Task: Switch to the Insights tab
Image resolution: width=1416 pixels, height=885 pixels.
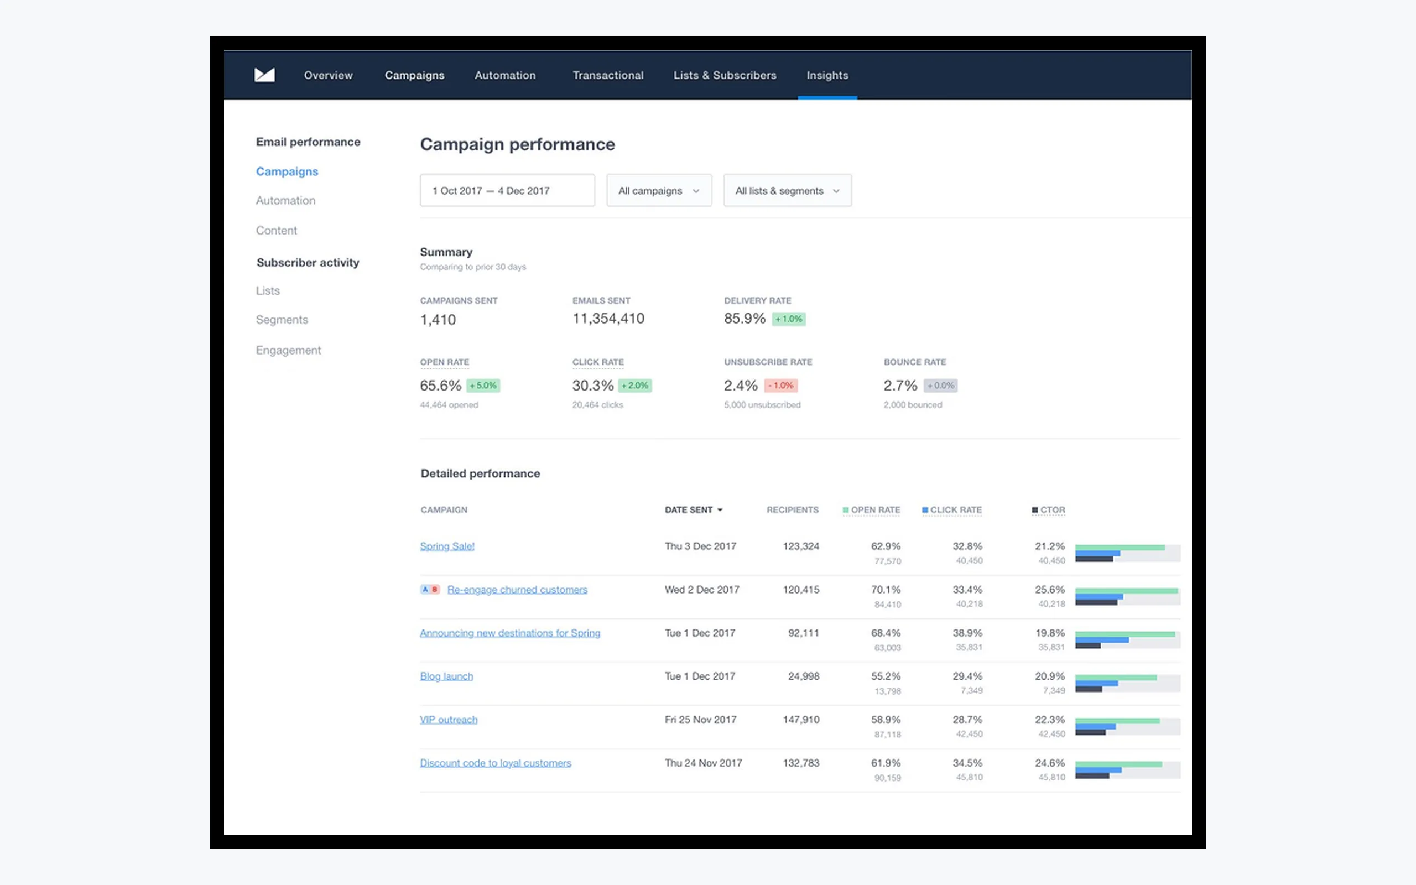Action: pyautogui.click(x=827, y=75)
